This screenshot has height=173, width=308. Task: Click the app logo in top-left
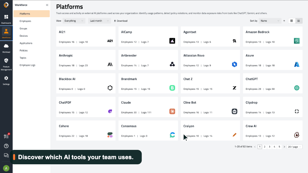coord(6,5)
